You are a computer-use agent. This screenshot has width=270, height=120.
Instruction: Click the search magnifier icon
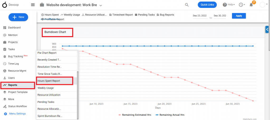click(x=187, y=5)
